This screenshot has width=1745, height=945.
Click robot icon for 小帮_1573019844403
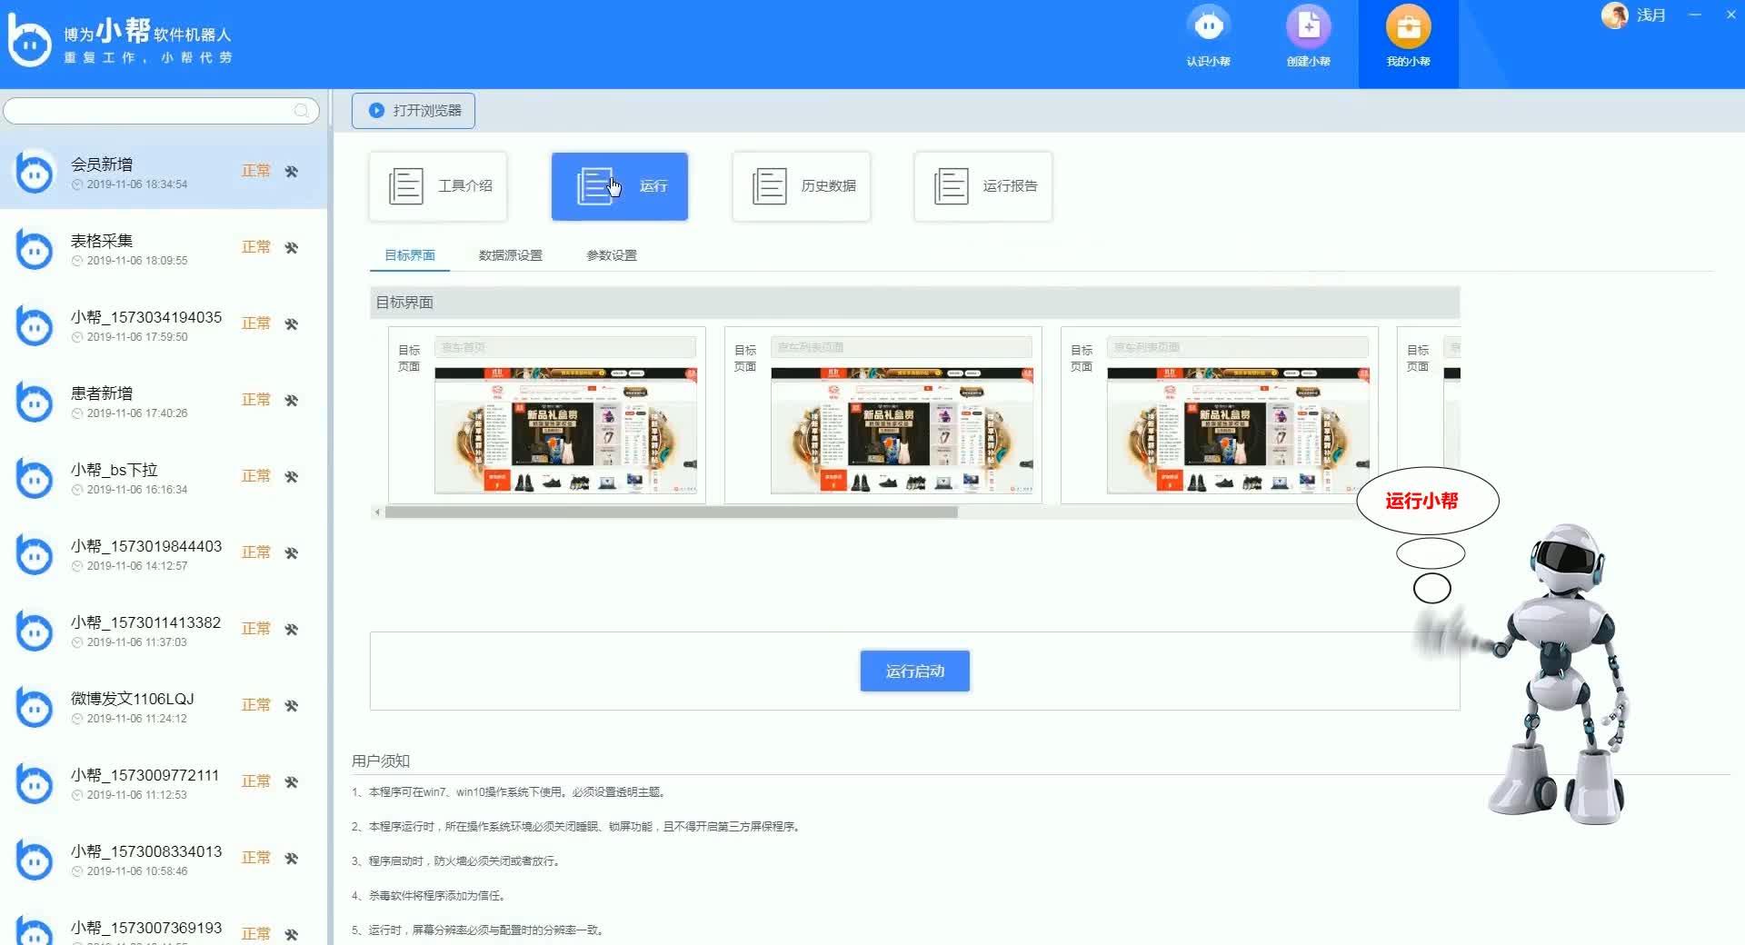pyautogui.click(x=35, y=553)
